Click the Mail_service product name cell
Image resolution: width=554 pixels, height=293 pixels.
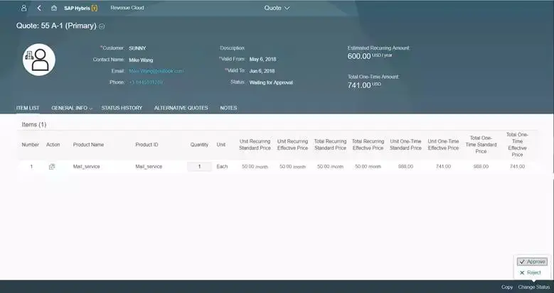point(87,167)
